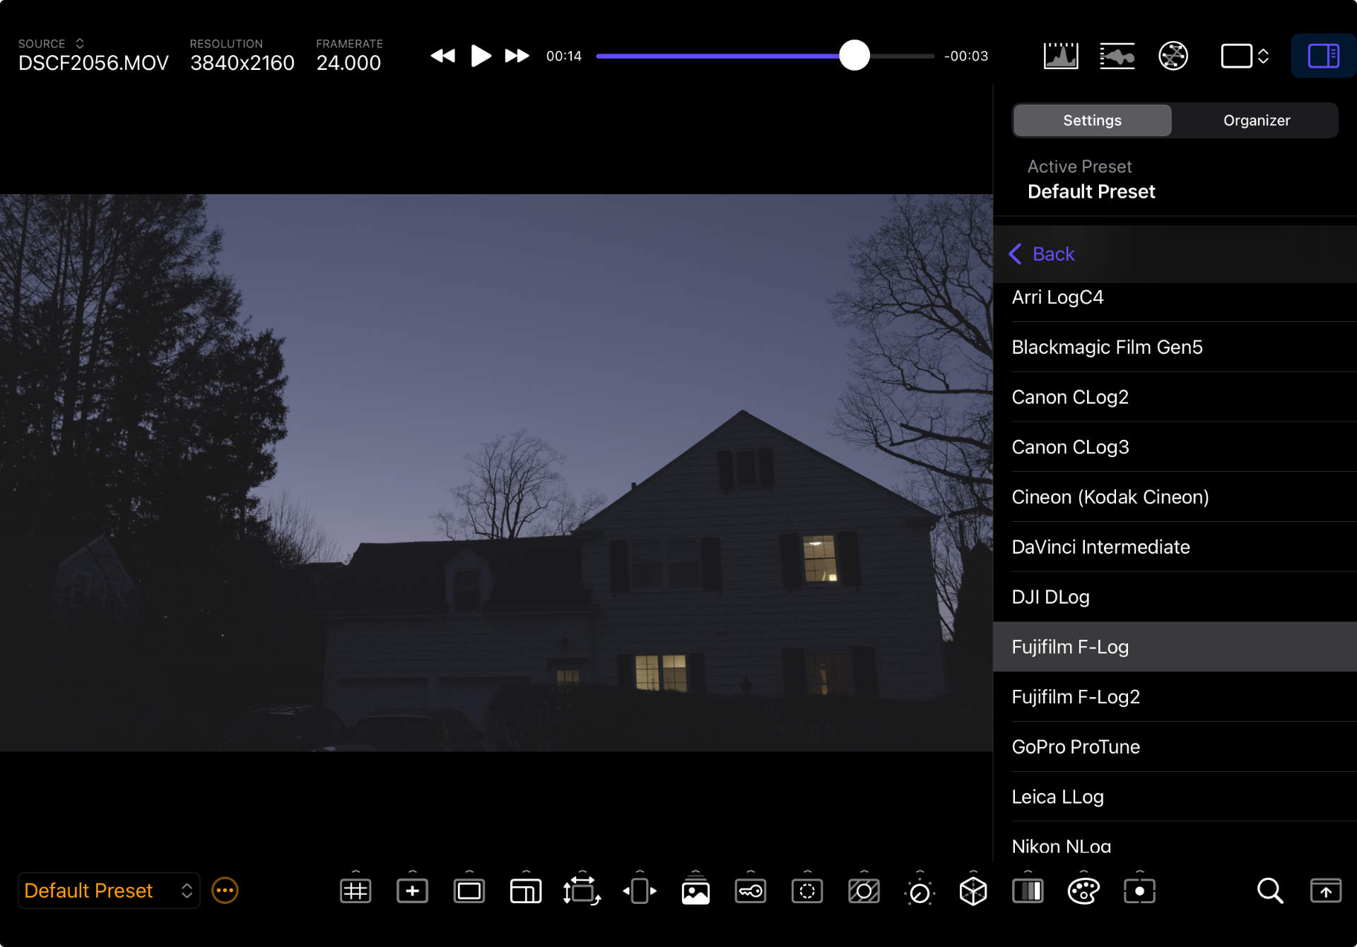
Task: Toggle the sidebar panel button
Action: tap(1323, 56)
